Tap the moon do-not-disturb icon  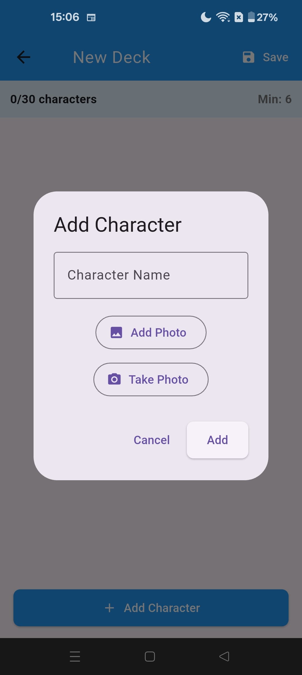click(x=206, y=17)
